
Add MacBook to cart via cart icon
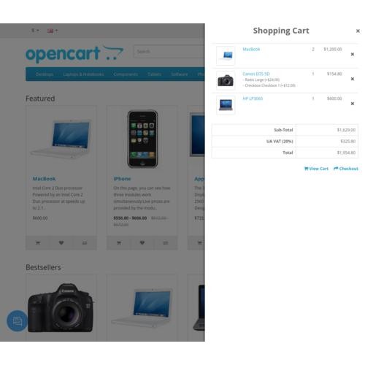point(38,243)
